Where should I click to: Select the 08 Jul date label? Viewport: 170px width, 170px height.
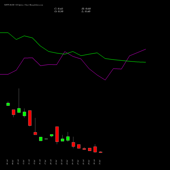tap(7, 162)
